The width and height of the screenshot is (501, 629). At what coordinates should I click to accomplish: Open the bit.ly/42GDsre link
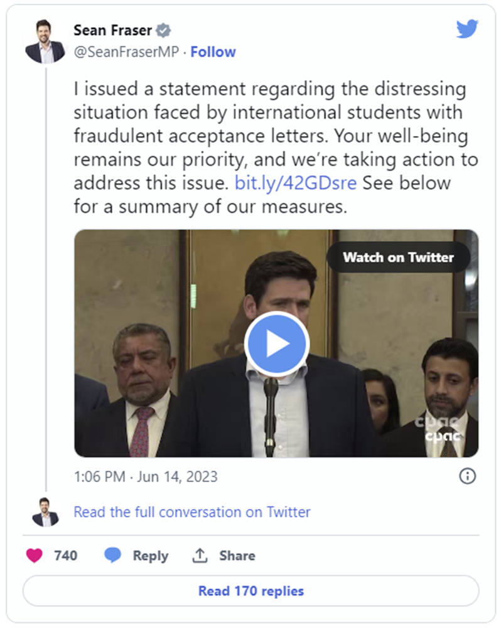pyautogui.click(x=295, y=183)
